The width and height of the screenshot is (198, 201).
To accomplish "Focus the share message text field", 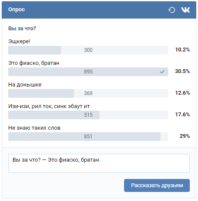I will [99, 163].
